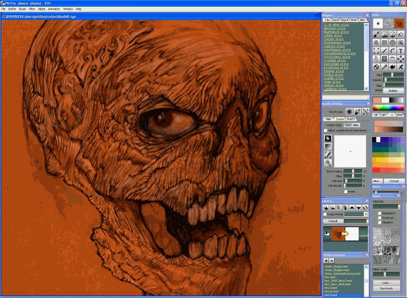Select the rectangle selection tool

point(385,42)
